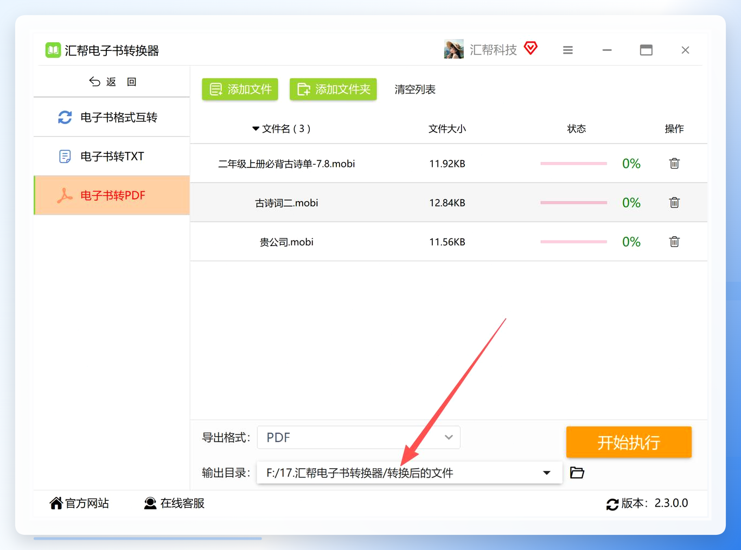Viewport: 741px width, 550px height.
Task: Sort by 文件名 column header triangle
Action: [x=255, y=128]
